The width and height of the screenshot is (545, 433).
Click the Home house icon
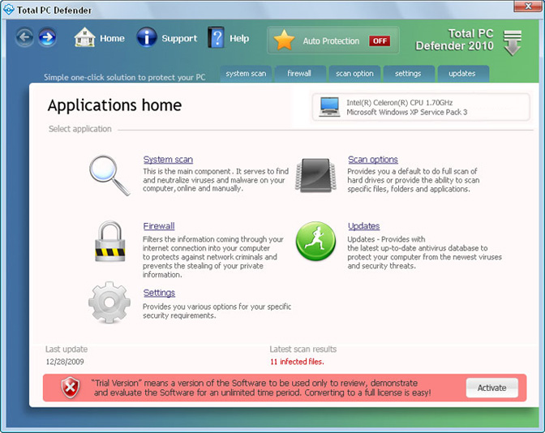[84, 37]
